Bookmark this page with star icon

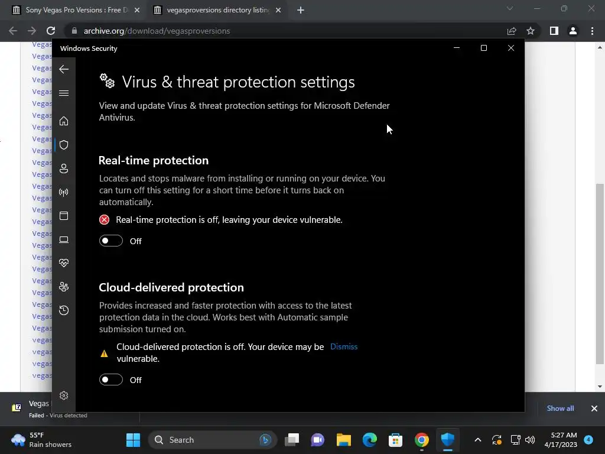coord(531,31)
